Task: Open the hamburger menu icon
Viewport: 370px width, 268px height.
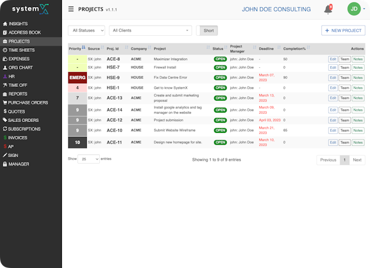Action: (71, 9)
